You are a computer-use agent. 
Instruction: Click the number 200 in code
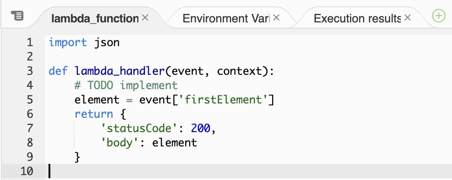200,128
